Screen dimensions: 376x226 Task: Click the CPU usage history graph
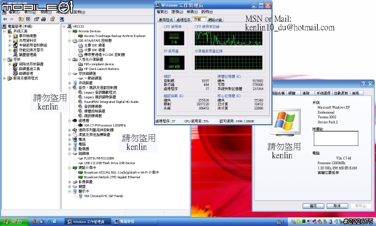click(229, 38)
